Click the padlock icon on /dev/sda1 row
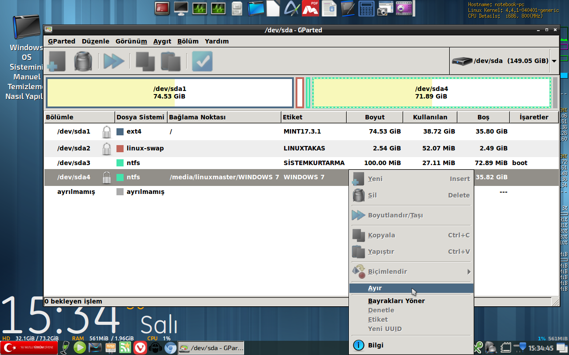Image resolution: width=569 pixels, height=355 pixels. tap(107, 132)
